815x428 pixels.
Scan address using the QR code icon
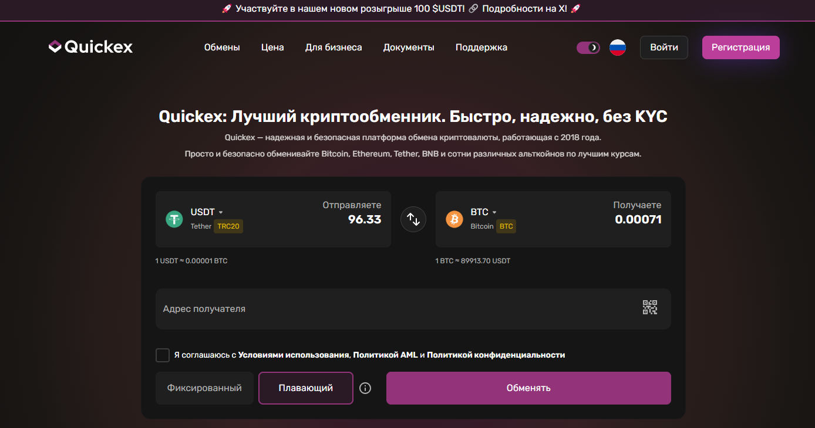coord(649,308)
